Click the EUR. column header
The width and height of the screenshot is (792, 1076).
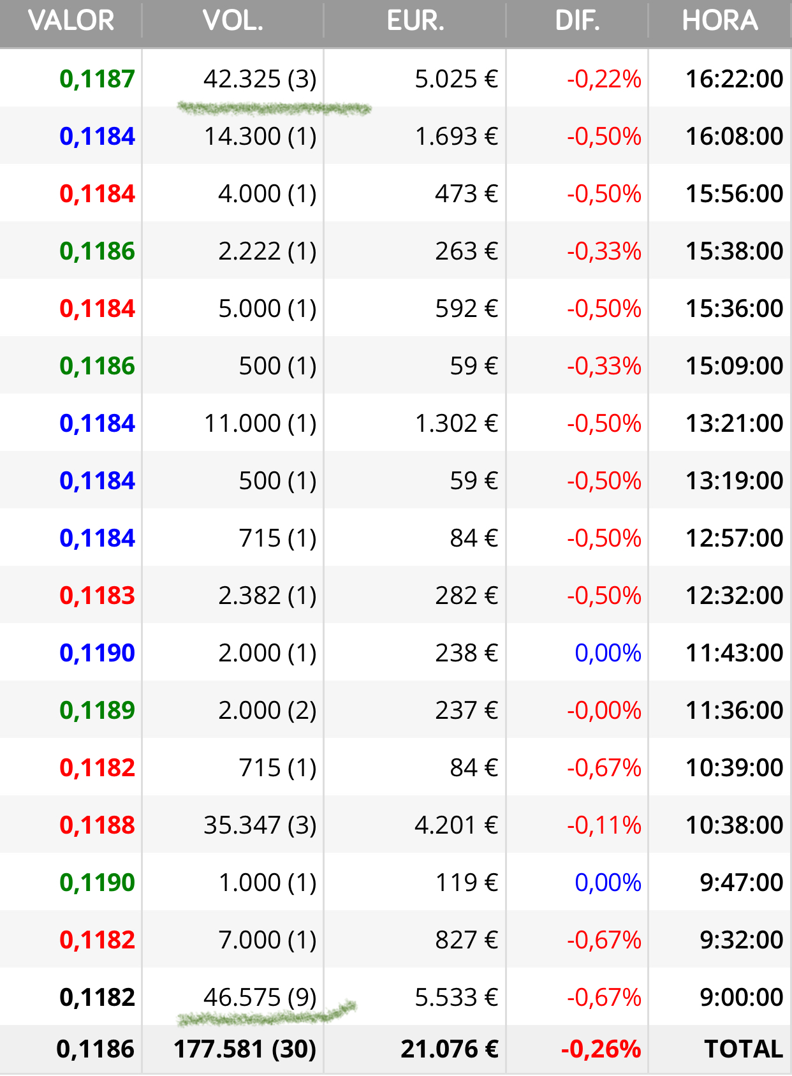click(x=415, y=20)
